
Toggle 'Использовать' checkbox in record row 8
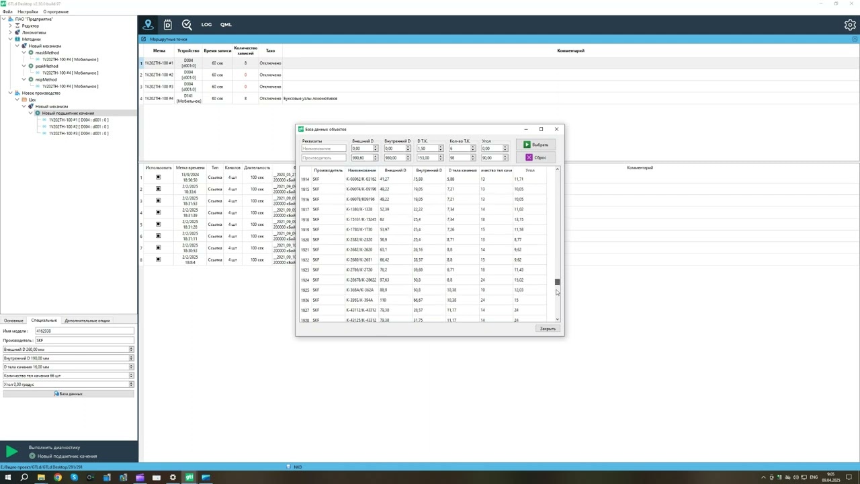159,259
